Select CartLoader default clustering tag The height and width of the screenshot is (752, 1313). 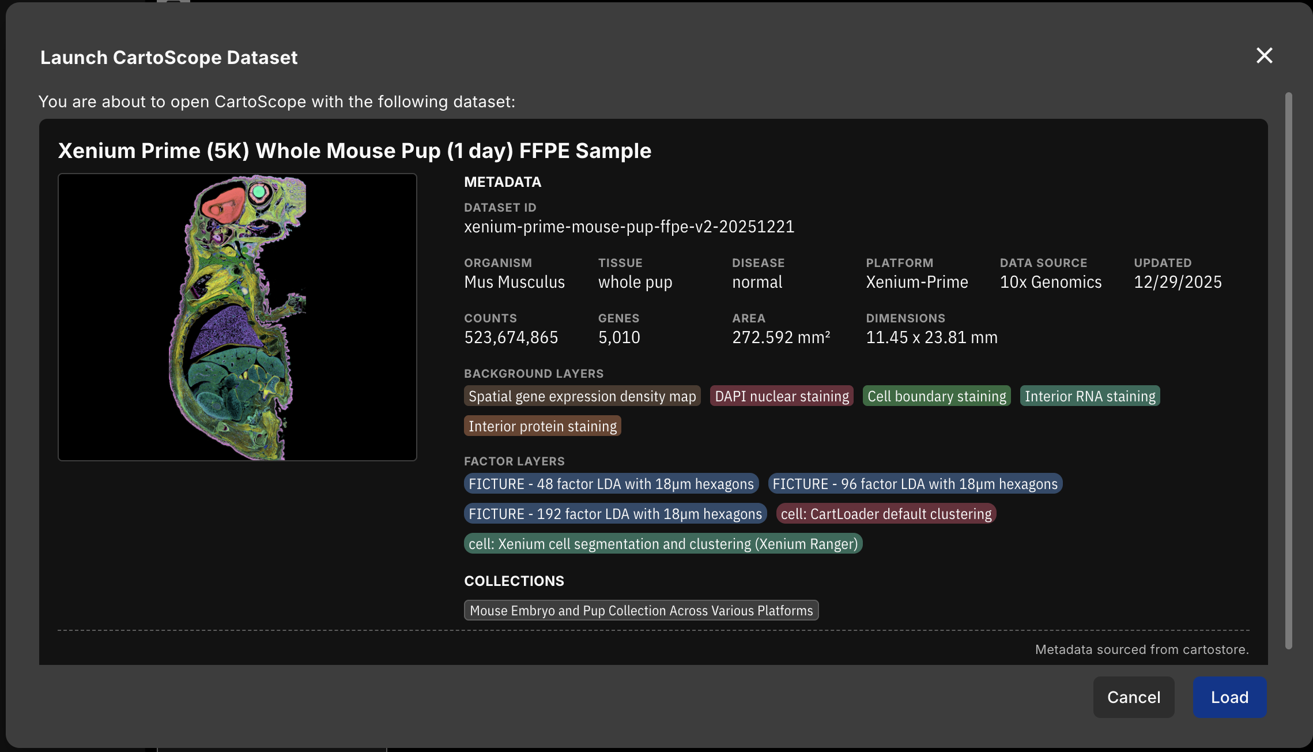886,514
